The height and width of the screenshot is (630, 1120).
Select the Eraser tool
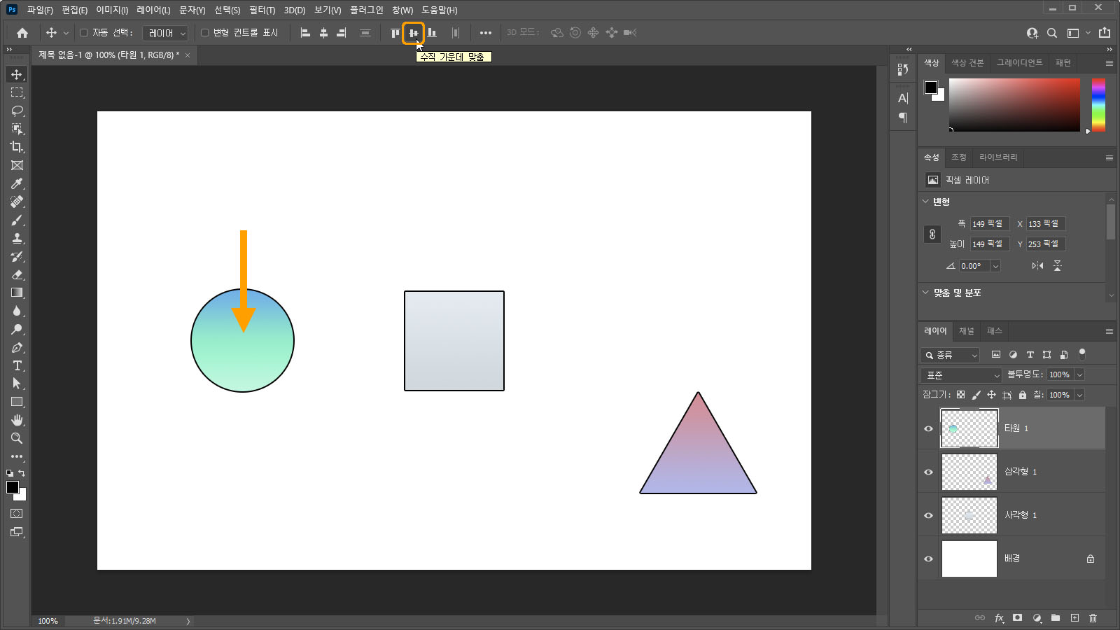point(17,274)
